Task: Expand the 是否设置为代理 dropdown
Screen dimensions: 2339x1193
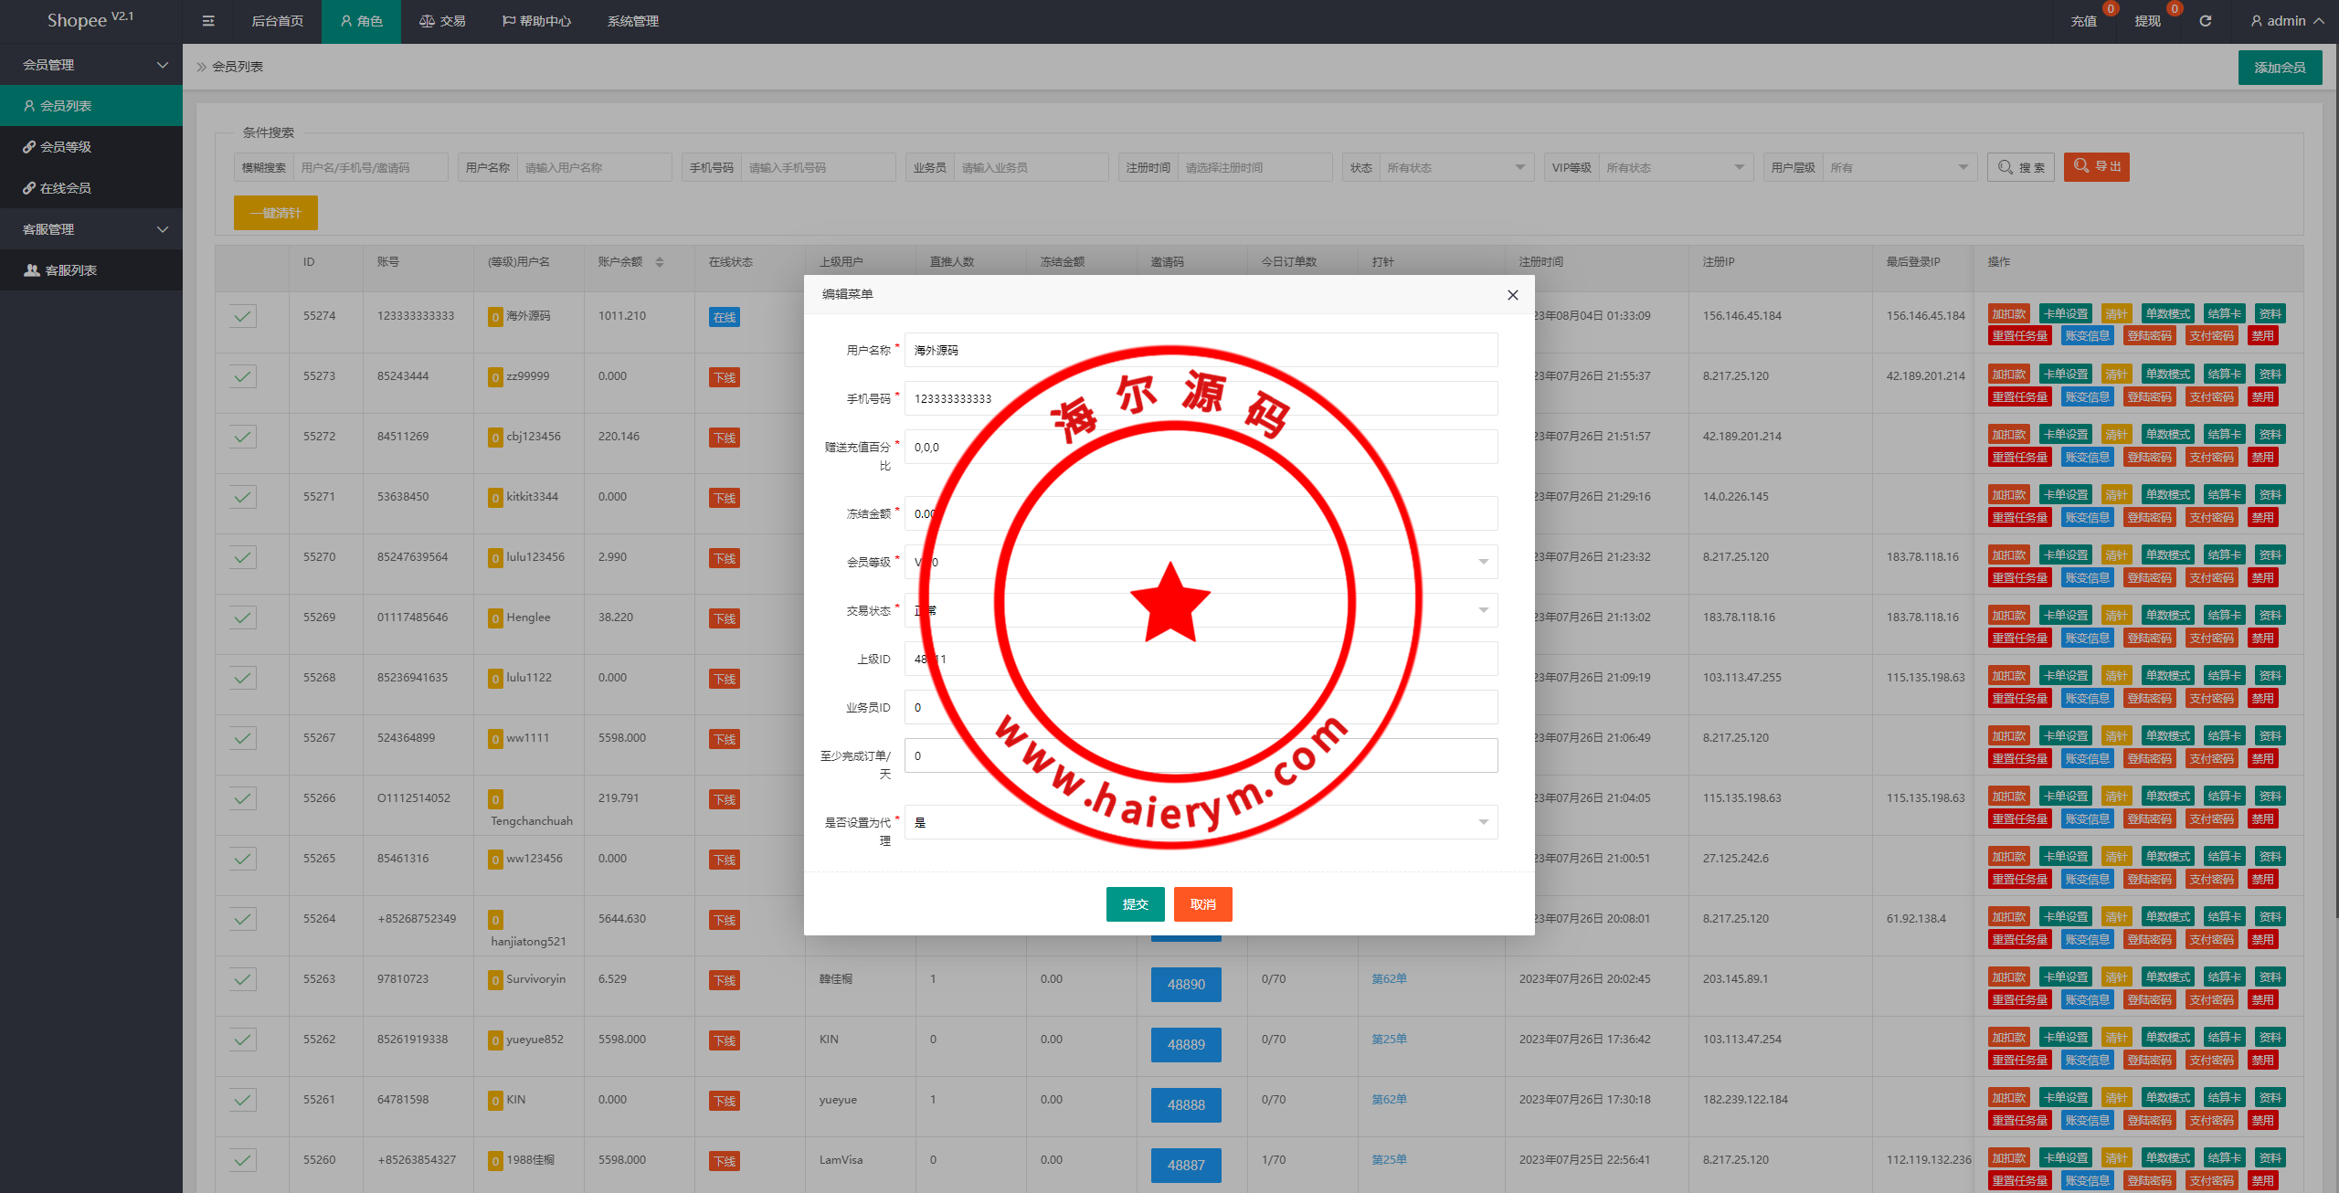Action: coord(1201,822)
